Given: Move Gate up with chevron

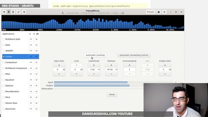Looking at the screenshot, I should pos(31,45).
